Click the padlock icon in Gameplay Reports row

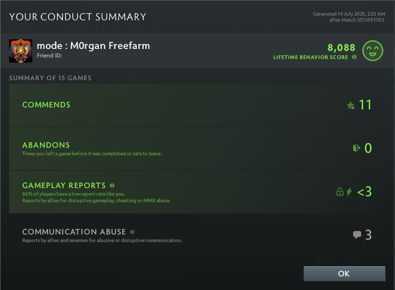pos(340,192)
